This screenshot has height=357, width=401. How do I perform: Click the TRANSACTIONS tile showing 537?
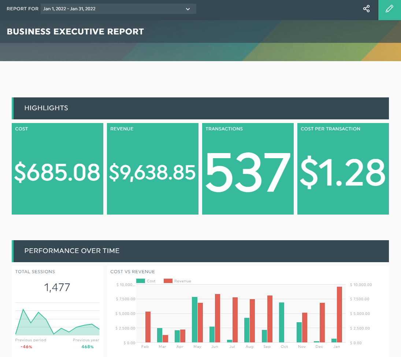248,168
